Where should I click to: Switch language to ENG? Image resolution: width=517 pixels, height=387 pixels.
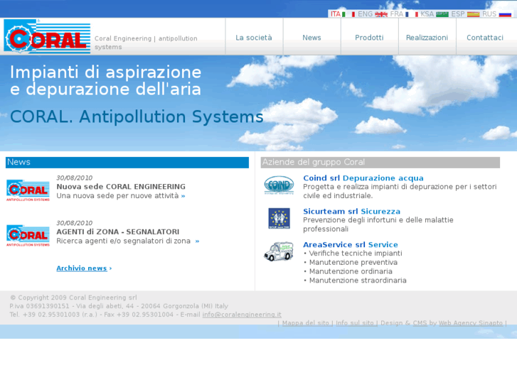[365, 14]
